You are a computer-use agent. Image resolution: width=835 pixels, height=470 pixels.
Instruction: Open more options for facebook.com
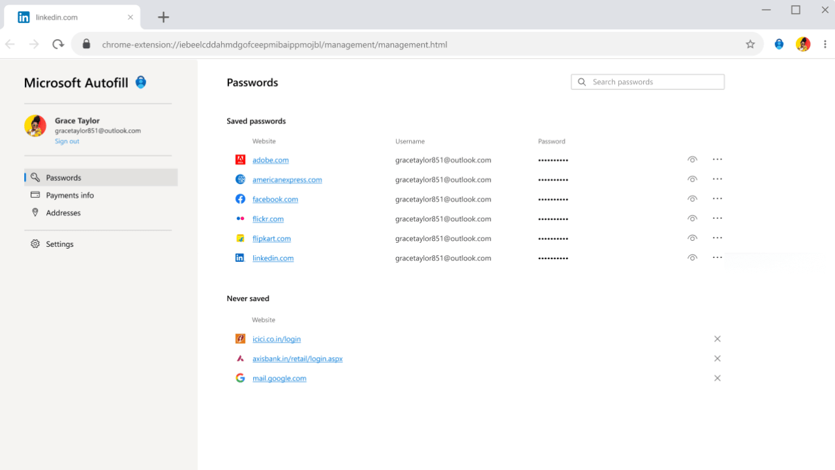(x=718, y=198)
